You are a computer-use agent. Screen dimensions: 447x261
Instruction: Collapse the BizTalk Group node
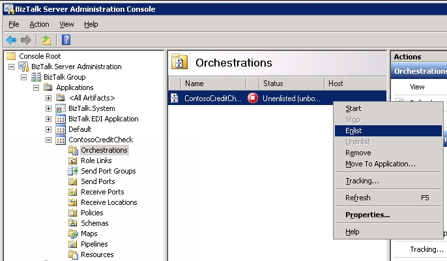pyautogui.click(x=24, y=77)
